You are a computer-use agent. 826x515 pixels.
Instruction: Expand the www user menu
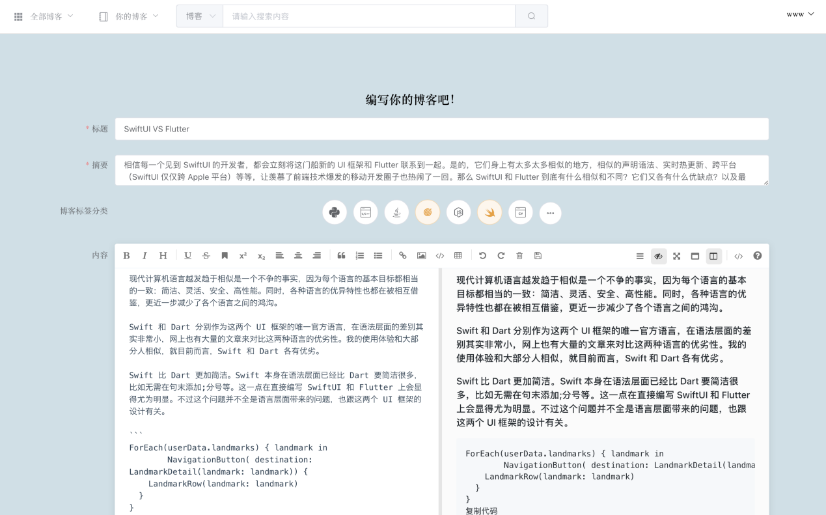pos(801,14)
